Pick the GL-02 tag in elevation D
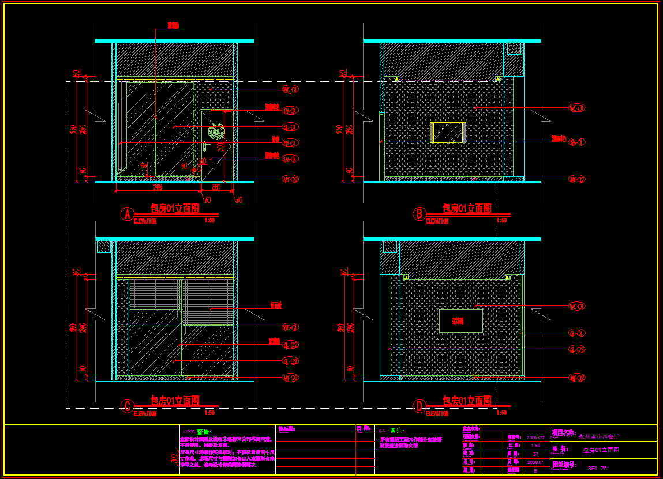Screen dimensions: 663x479 (x=577, y=350)
